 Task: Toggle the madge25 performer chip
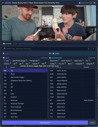(90, 64)
